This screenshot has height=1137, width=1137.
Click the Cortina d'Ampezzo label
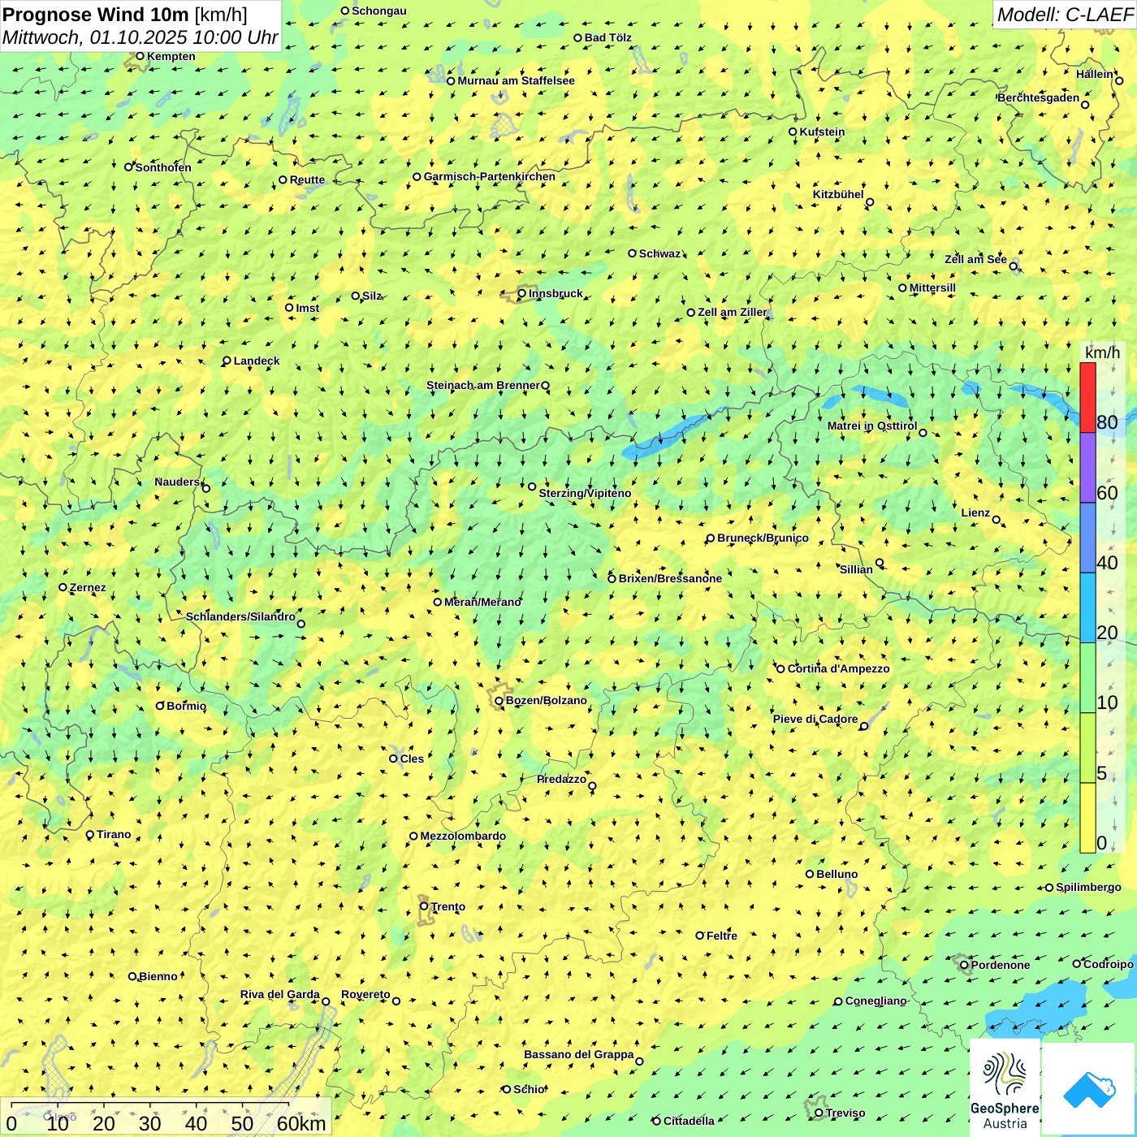(x=839, y=668)
